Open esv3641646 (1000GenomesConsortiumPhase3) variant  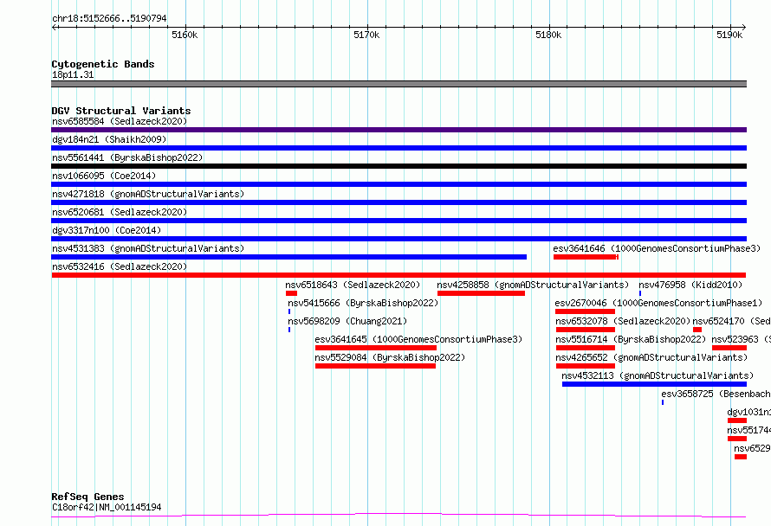tap(657, 248)
